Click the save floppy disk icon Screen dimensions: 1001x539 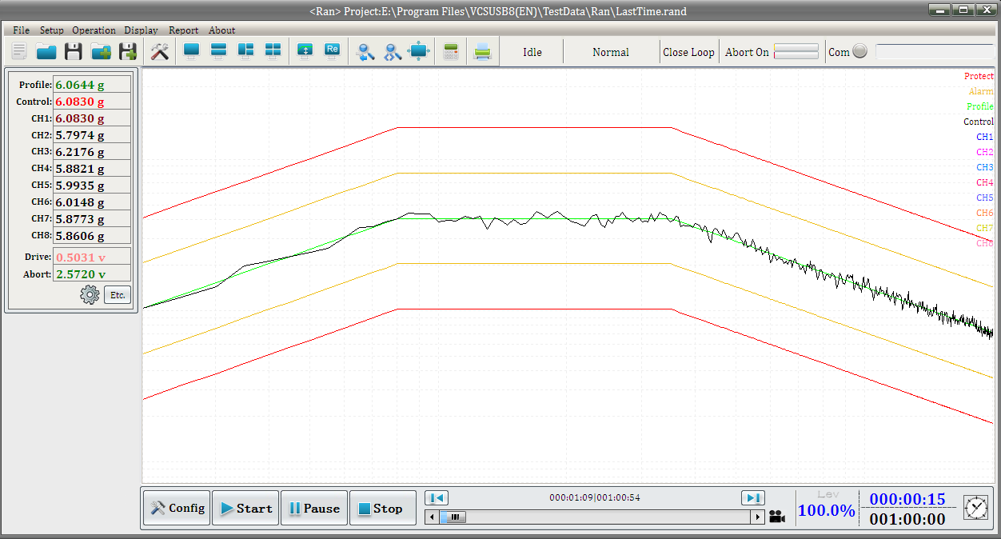click(x=74, y=52)
